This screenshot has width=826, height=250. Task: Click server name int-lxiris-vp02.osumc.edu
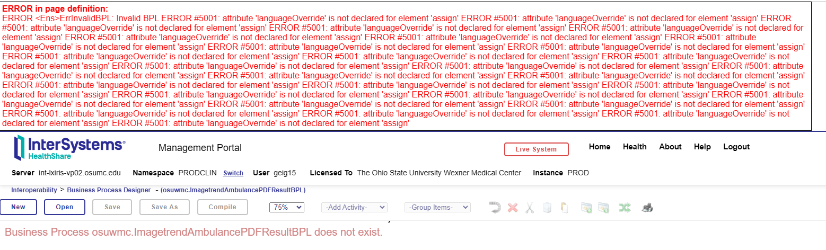point(80,173)
